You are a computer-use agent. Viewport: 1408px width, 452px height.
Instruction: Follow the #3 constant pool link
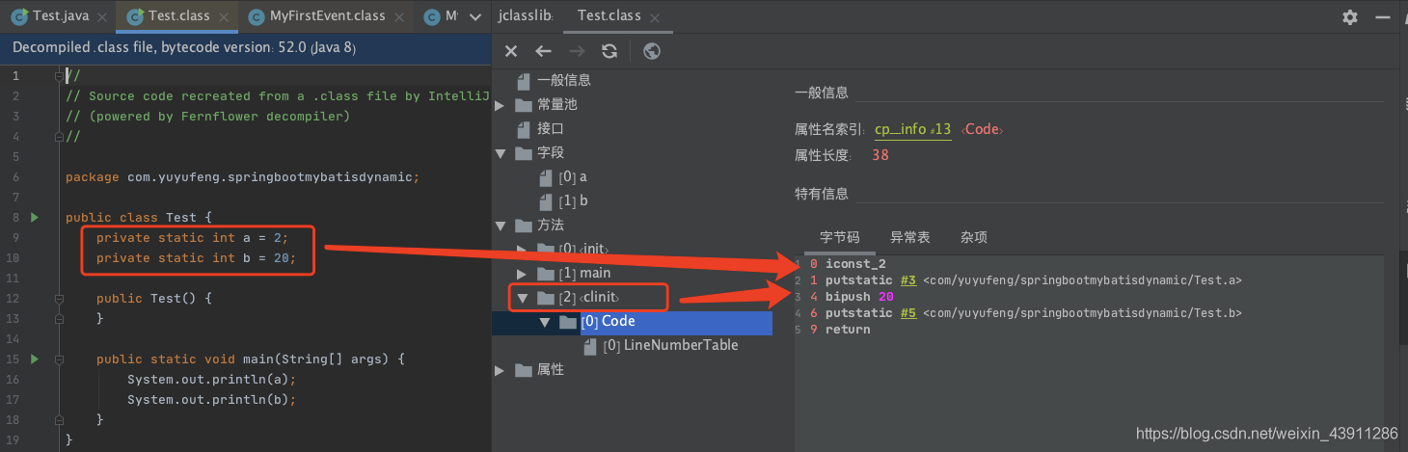click(907, 280)
